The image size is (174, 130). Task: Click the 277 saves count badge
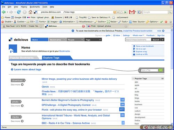(x=122, y=109)
